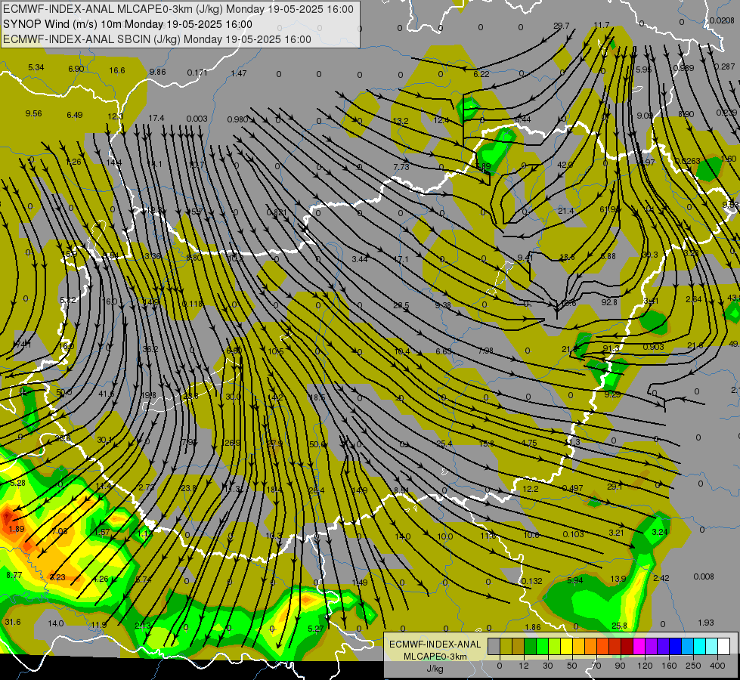Click the pure blue legend swatch
740x680 pixels.
(675, 646)
